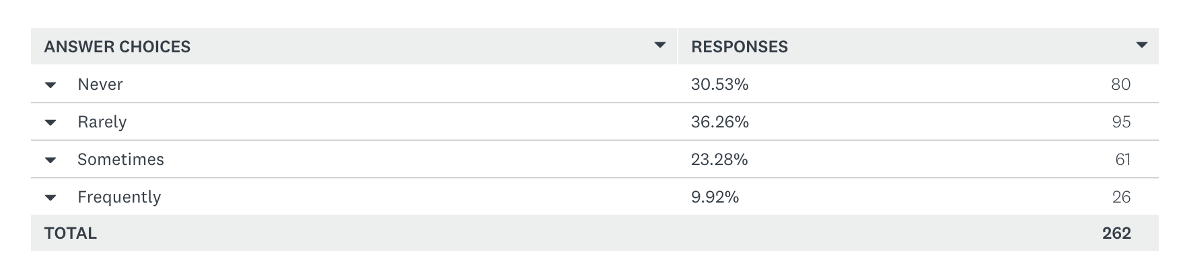Expand the Frequently row dropdown arrow

click(x=50, y=198)
